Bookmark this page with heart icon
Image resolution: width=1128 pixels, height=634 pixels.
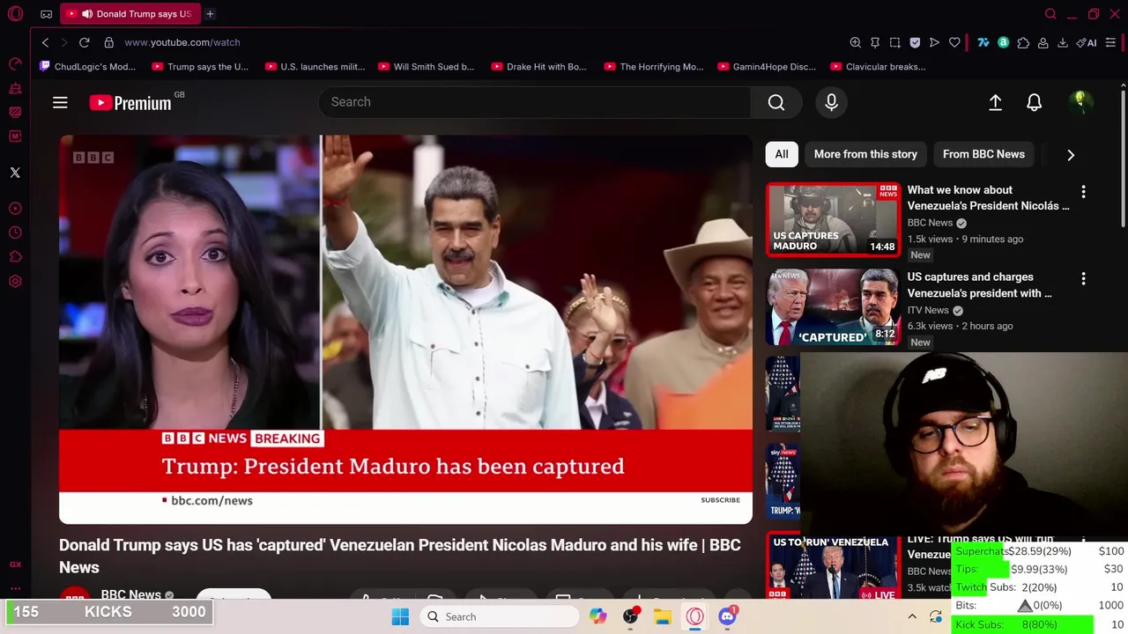coord(954,42)
